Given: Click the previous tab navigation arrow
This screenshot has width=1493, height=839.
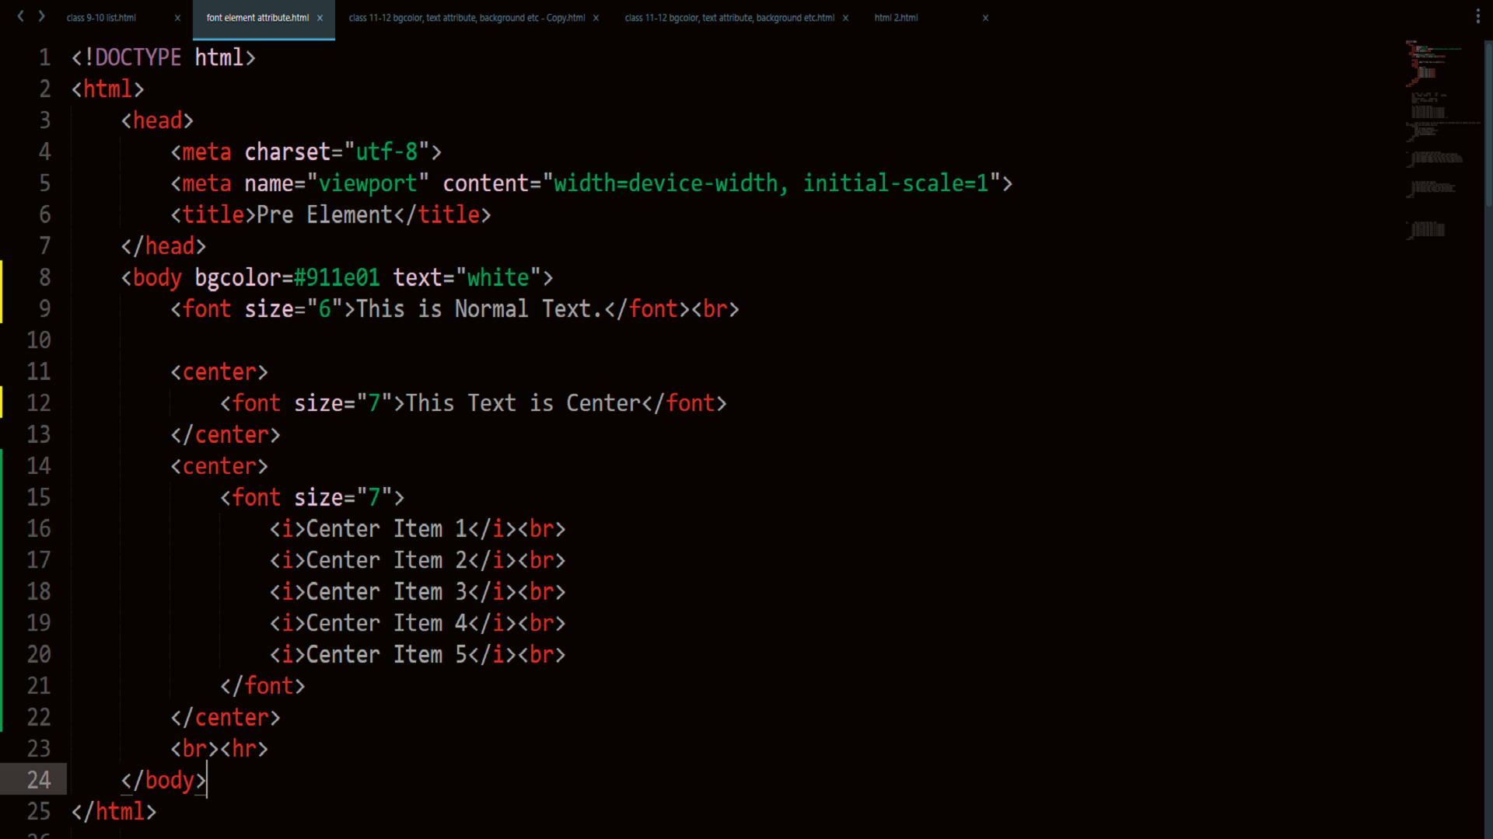Looking at the screenshot, I should click(21, 16).
